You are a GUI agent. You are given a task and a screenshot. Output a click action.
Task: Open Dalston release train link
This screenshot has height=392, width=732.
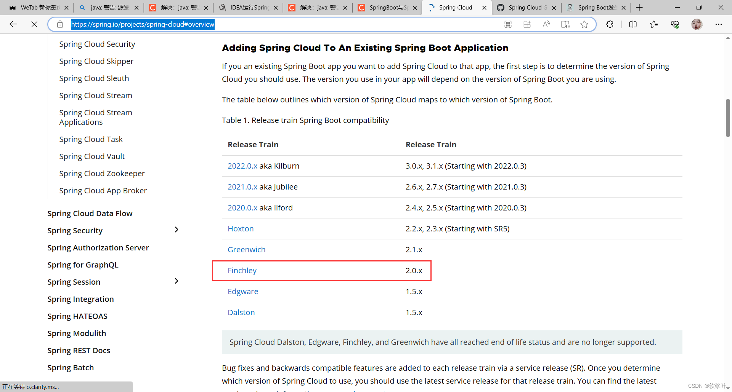point(241,312)
